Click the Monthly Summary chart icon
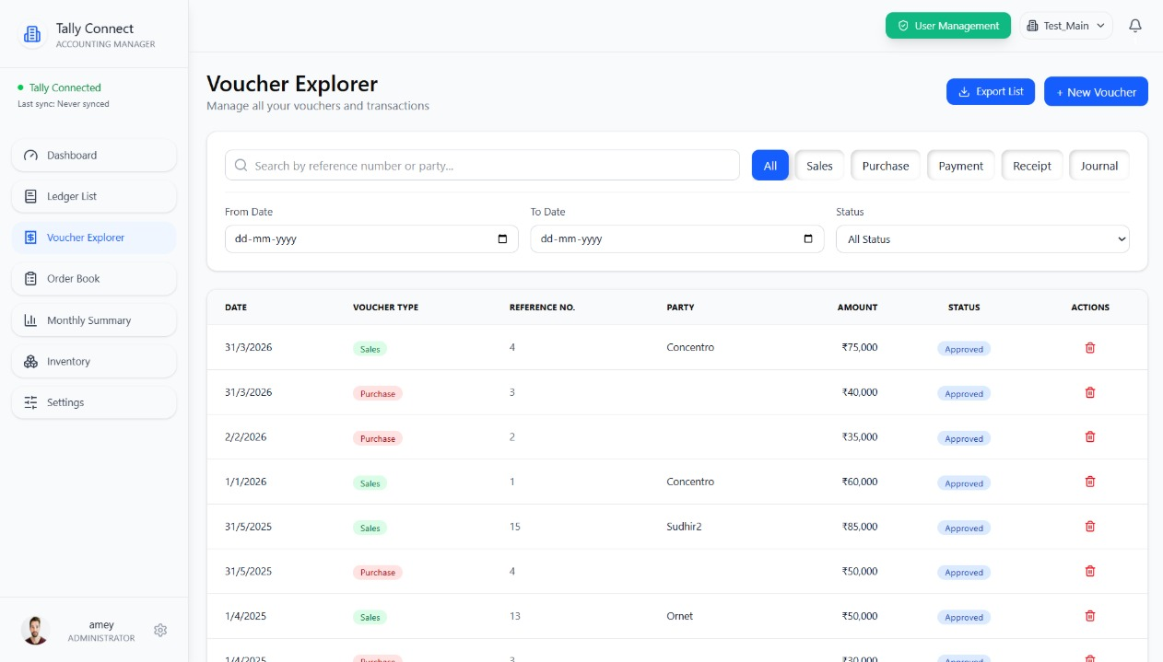This screenshot has height=662, width=1163. pyautogui.click(x=30, y=320)
